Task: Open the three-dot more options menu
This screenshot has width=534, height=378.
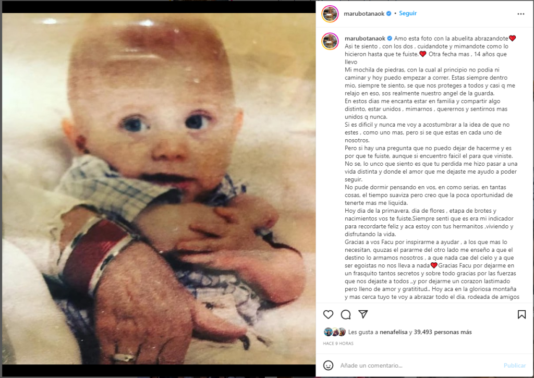Action: (521, 14)
